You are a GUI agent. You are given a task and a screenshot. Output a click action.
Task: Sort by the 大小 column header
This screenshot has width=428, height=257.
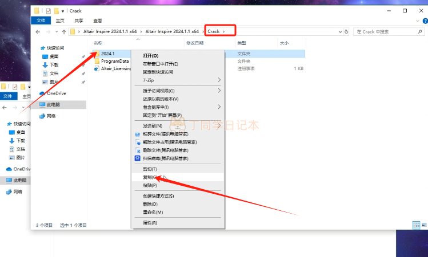click(x=284, y=43)
